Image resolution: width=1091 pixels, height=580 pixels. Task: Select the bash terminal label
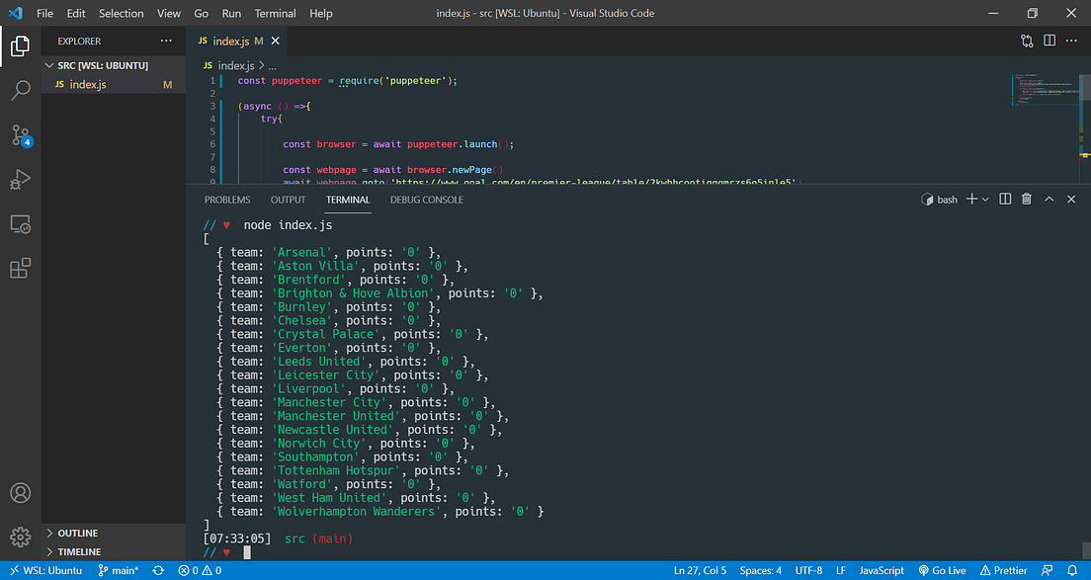tap(940, 200)
